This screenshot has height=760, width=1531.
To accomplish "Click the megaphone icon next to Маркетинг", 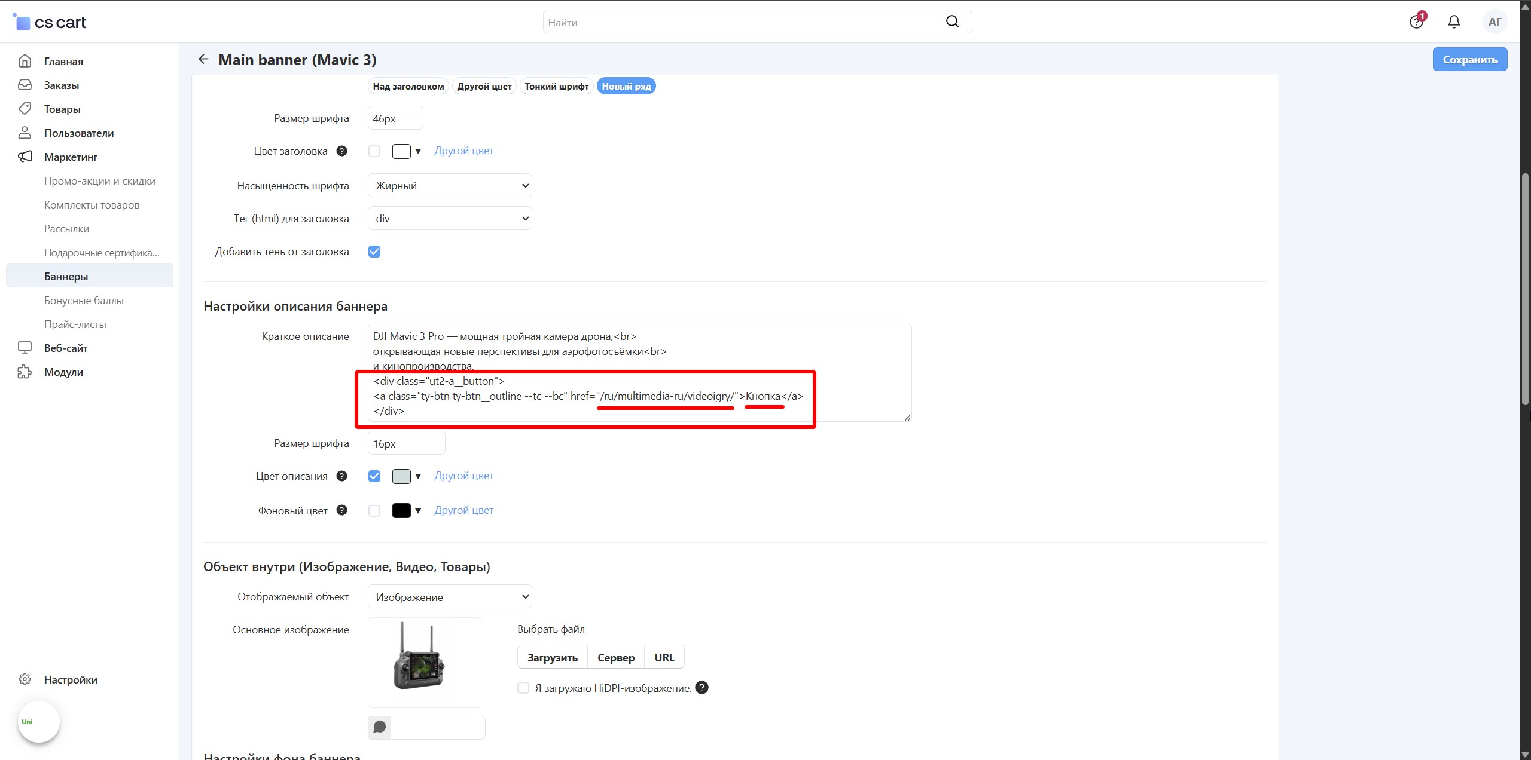I will pyautogui.click(x=25, y=157).
